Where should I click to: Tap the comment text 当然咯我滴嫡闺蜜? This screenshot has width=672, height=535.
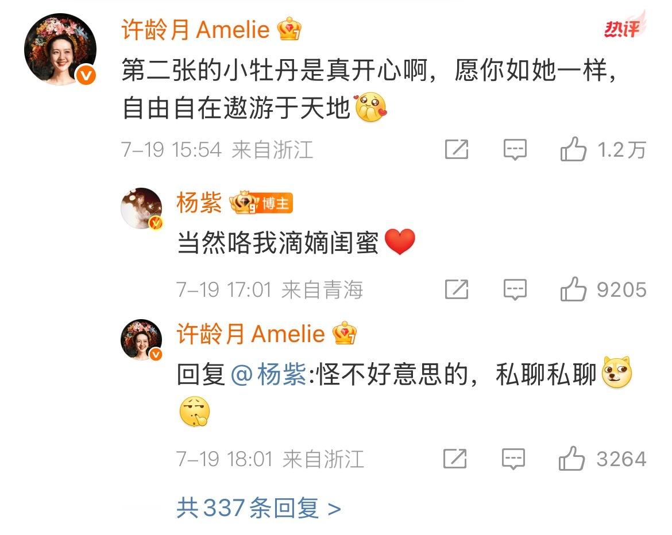click(278, 243)
